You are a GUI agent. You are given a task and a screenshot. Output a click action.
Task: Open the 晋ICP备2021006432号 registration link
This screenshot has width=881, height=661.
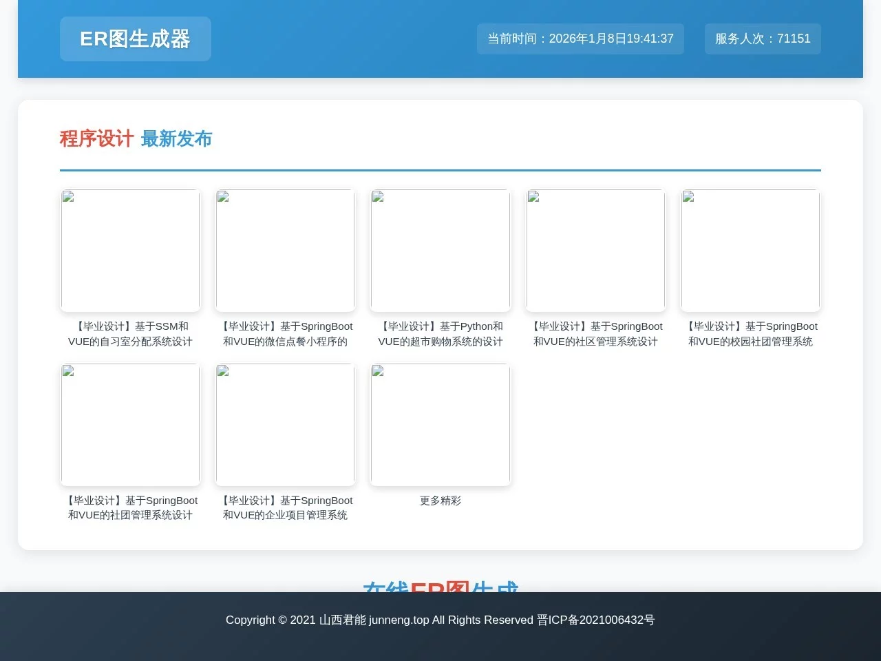[x=596, y=620]
